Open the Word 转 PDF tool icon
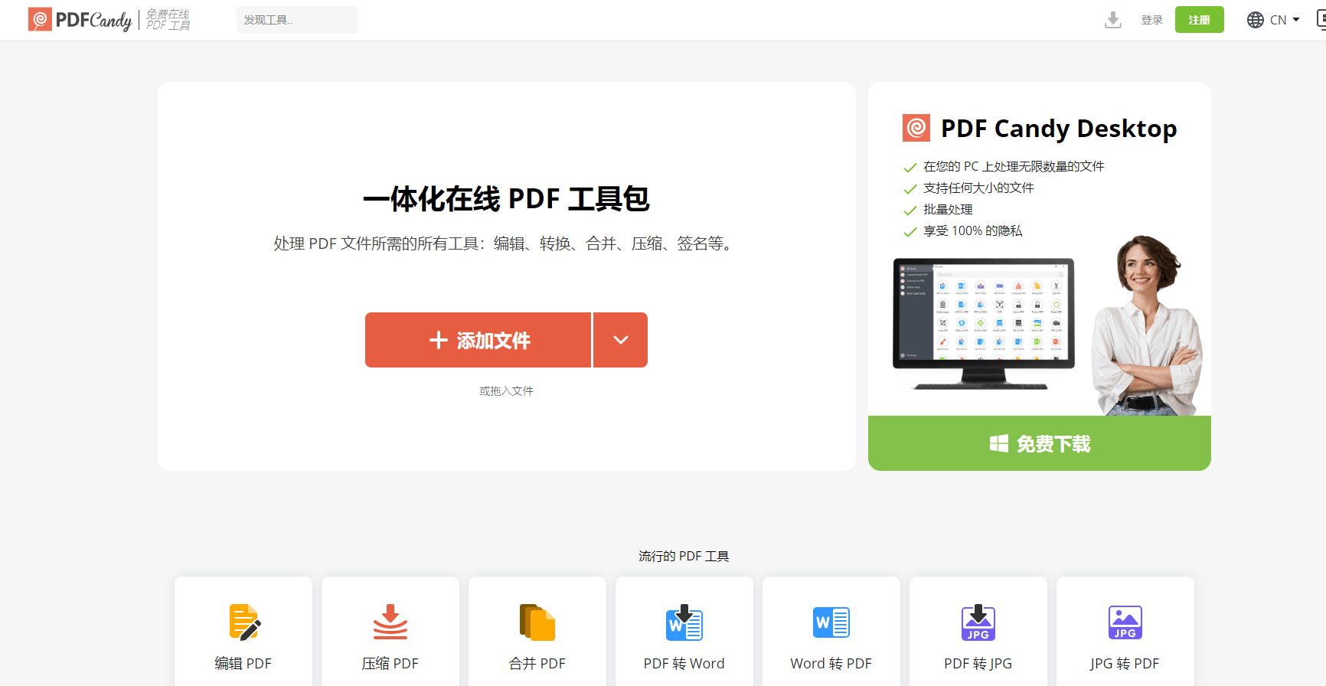This screenshot has width=1326, height=686. 831,622
